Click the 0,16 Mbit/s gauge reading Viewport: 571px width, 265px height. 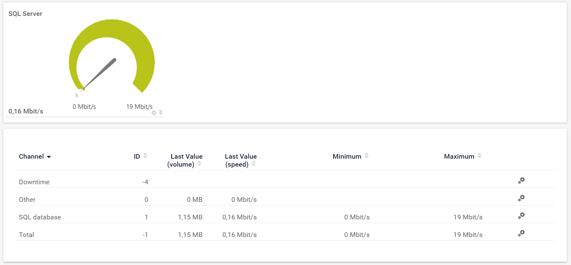coord(26,111)
